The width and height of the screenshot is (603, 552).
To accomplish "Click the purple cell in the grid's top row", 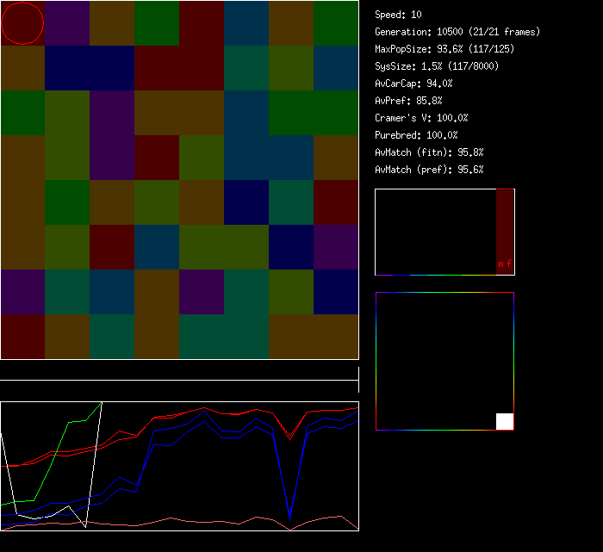I will click(67, 23).
